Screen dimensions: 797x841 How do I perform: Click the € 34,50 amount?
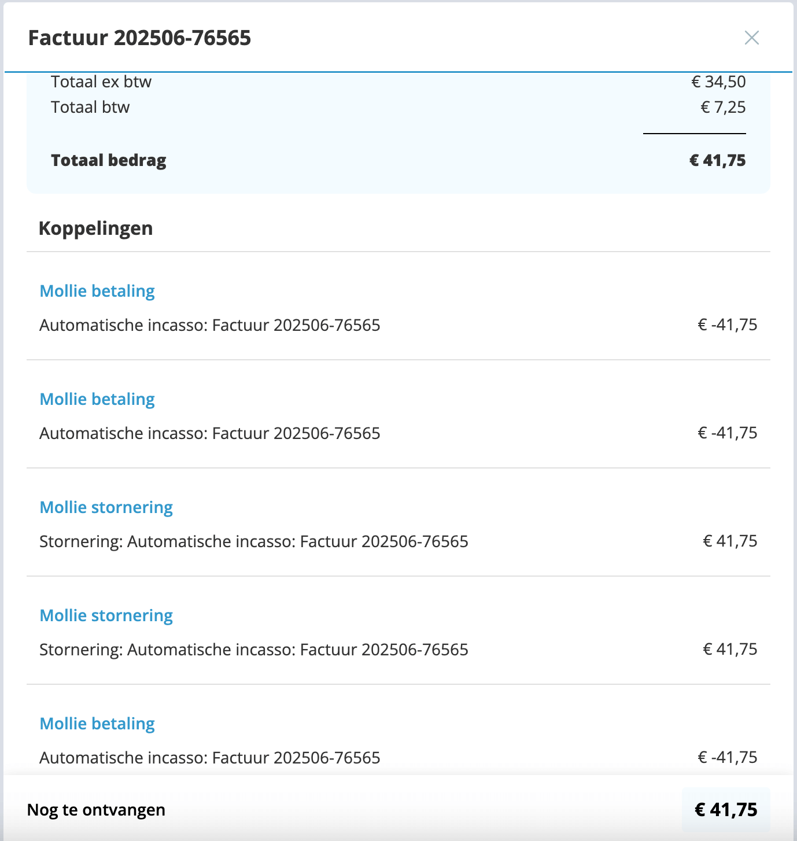pyautogui.click(x=719, y=82)
